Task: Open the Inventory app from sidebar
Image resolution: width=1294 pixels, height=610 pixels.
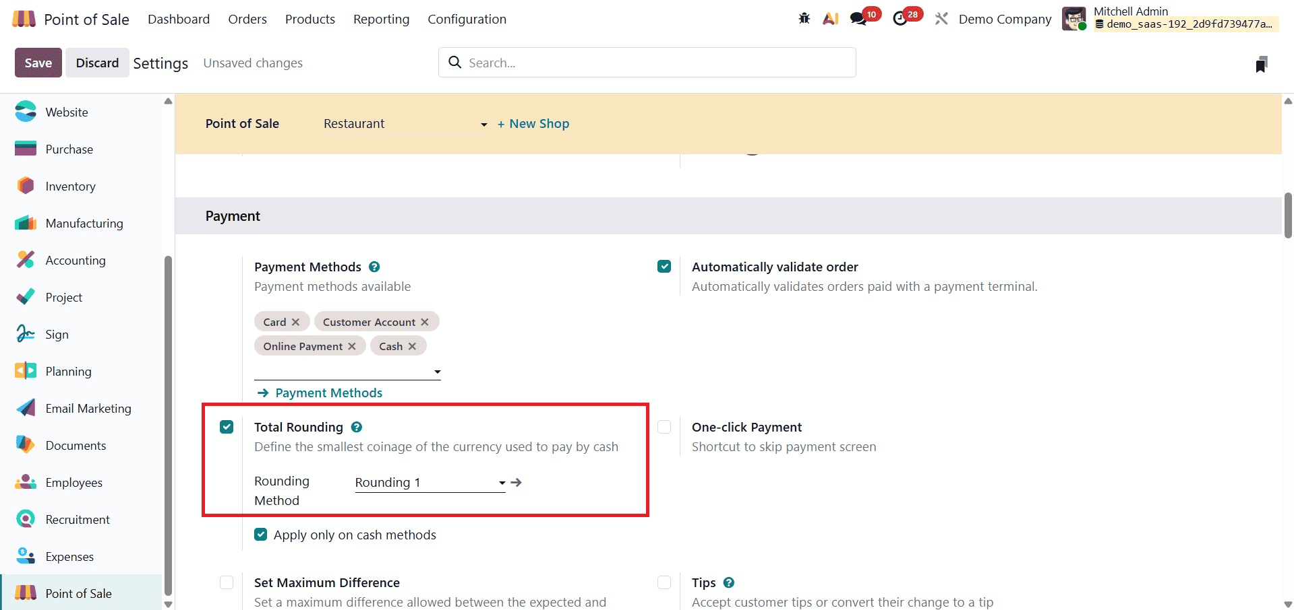Action: [x=70, y=186]
